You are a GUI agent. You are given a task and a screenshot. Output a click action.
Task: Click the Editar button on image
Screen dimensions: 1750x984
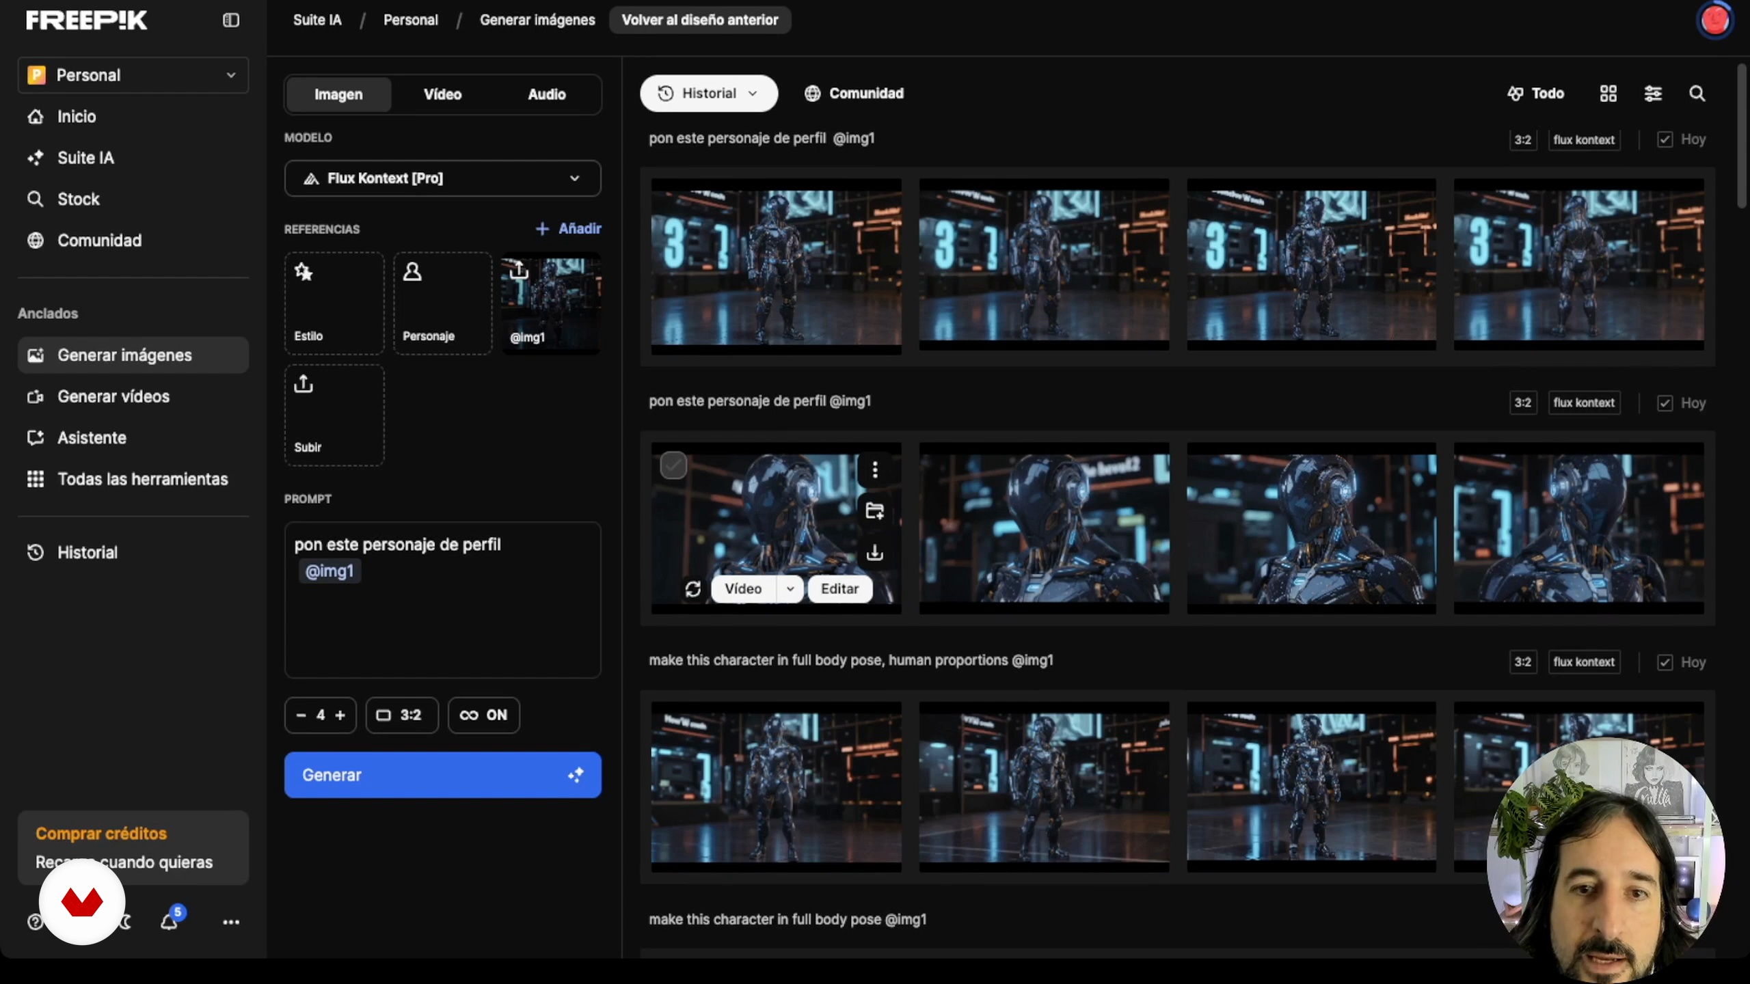point(839,589)
